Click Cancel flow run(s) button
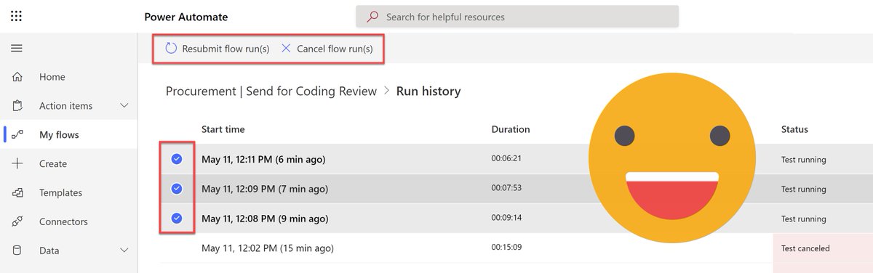Image resolution: width=873 pixels, height=273 pixels. click(x=327, y=49)
